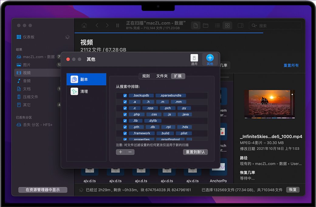Toggle the preview sidebar panel icon

tap(240, 26)
